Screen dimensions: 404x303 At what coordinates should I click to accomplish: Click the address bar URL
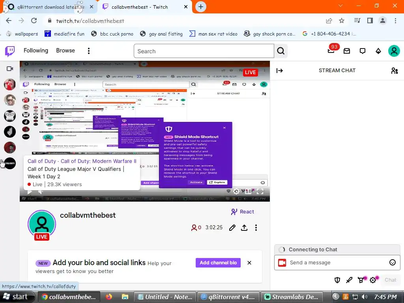(90, 21)
